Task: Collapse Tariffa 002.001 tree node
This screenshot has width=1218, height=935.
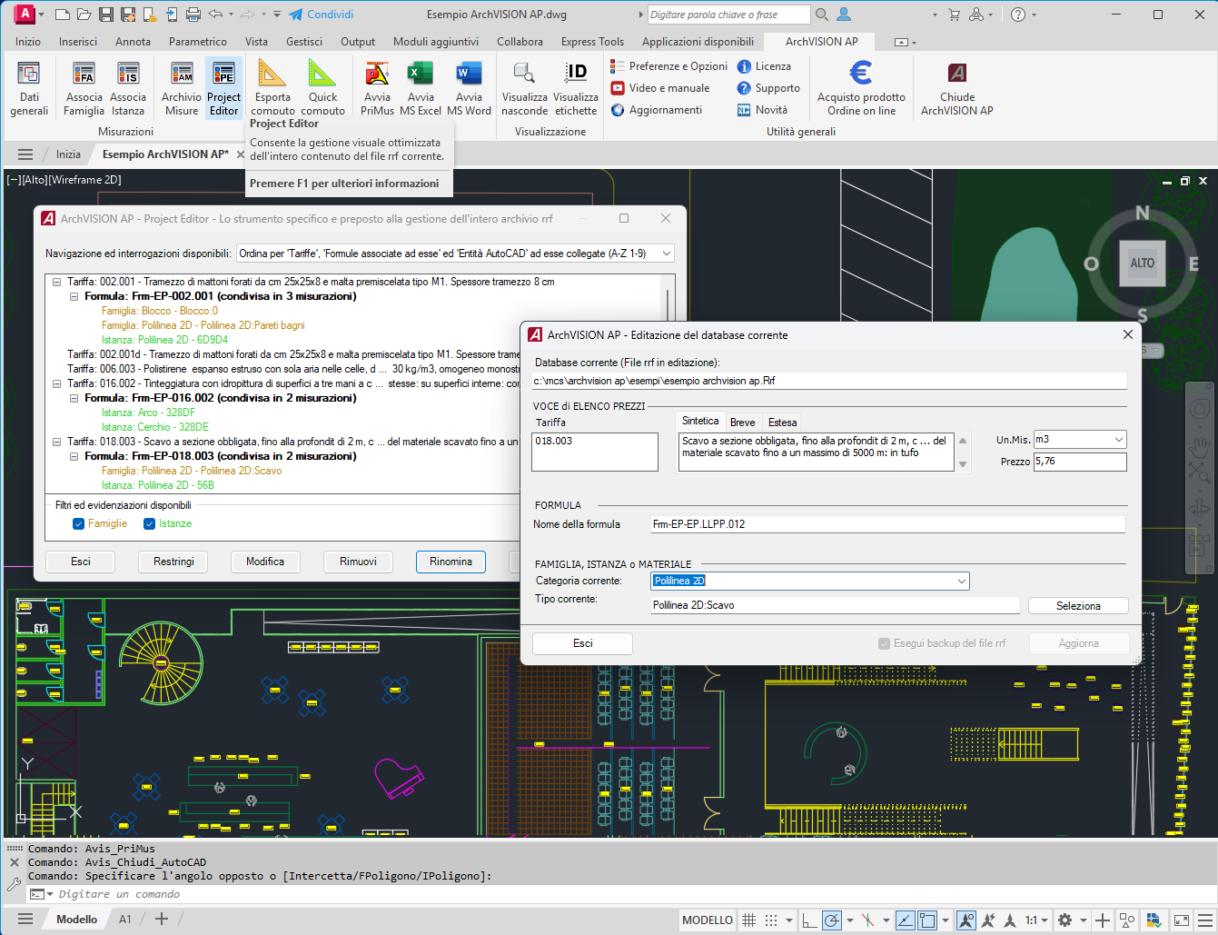Action: pyautogui.click(x=57, y=282)
